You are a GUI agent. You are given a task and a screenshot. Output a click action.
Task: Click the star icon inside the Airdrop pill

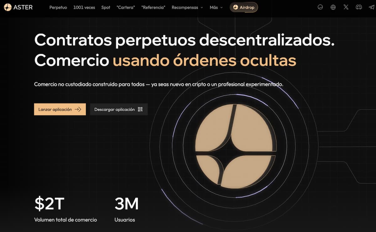[x=236, y=7]
